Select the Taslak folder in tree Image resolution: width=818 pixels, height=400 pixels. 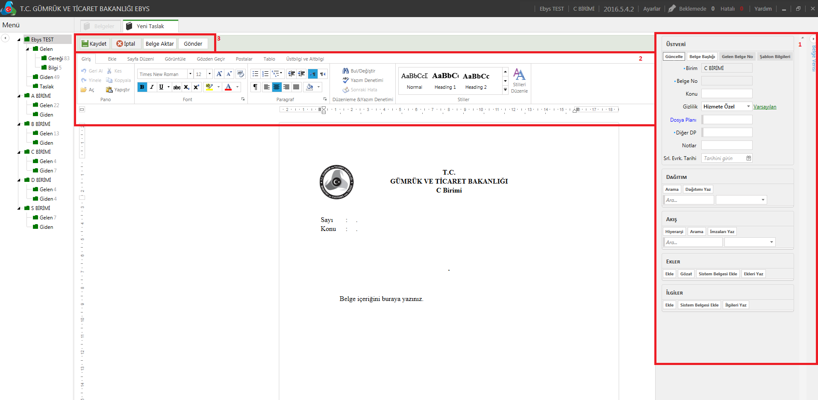[x=47, y=86]
